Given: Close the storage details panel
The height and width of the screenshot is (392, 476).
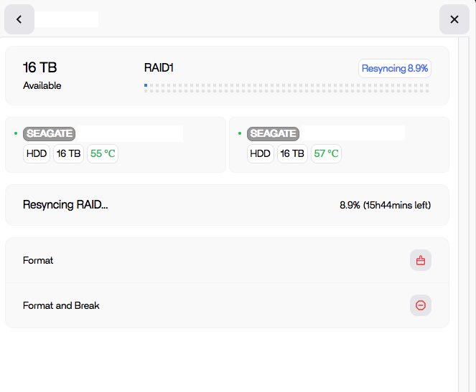Looking at the screenshot, I should click(x=454, y=19).
